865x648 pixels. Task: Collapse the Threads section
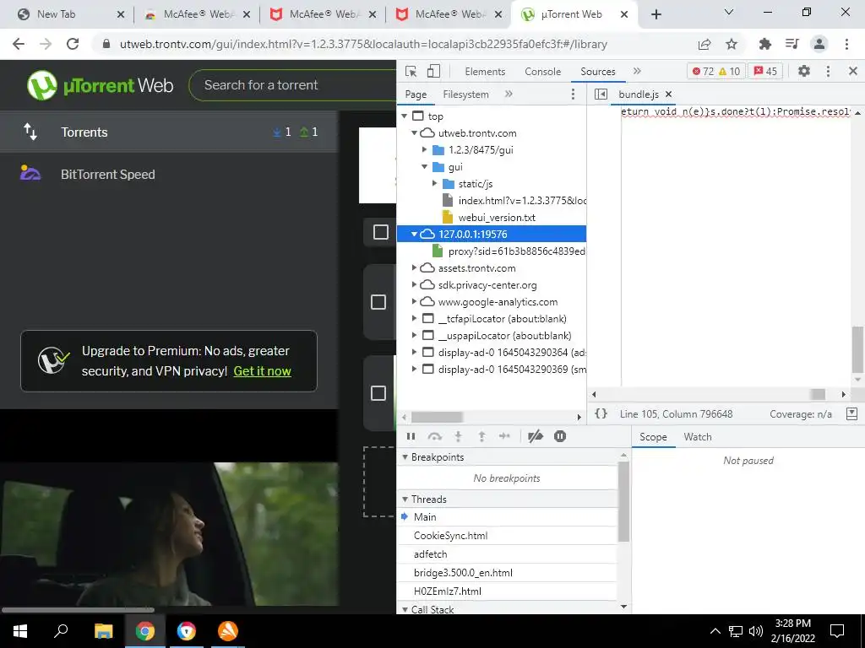(405, 499)
